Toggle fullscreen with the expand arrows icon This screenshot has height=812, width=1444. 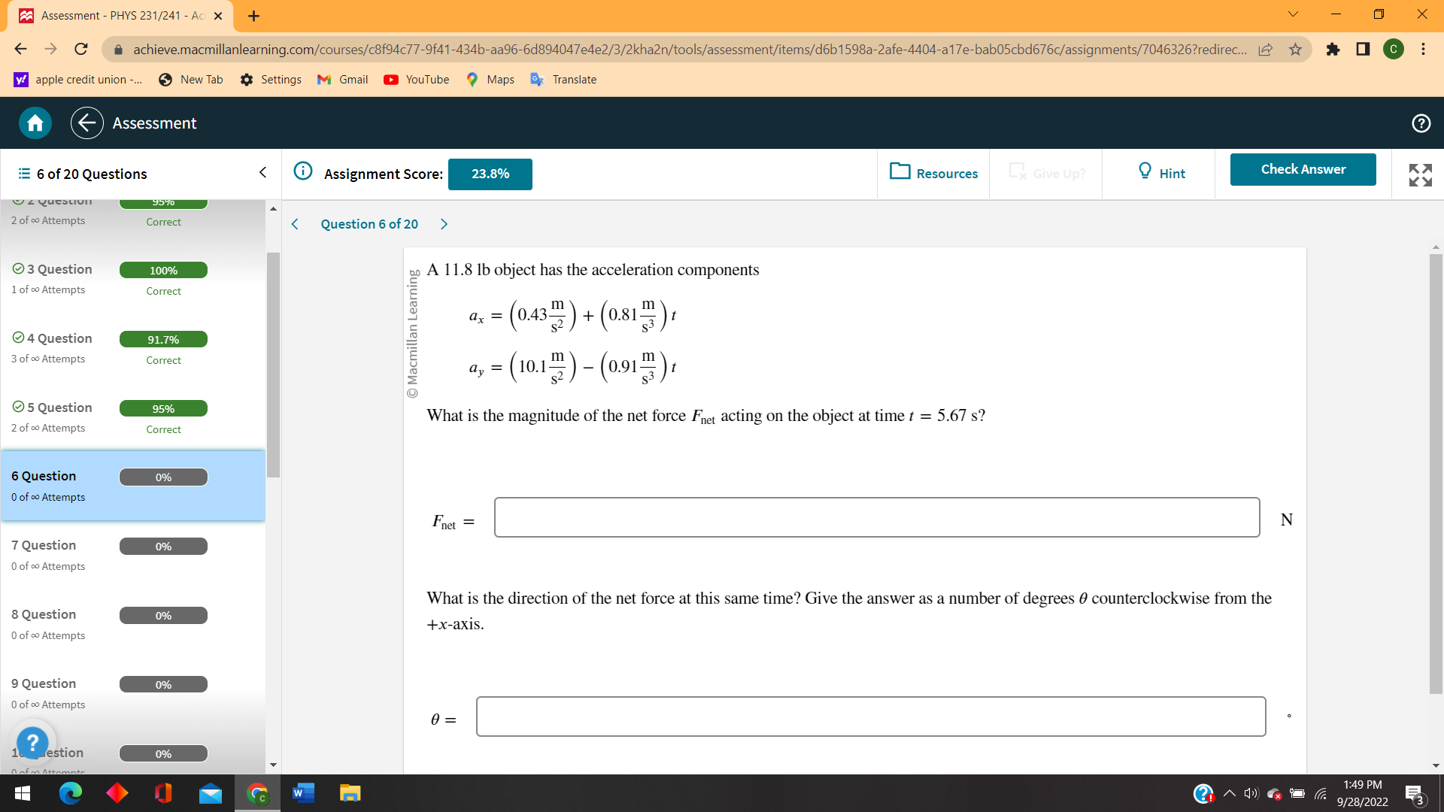1420,174
